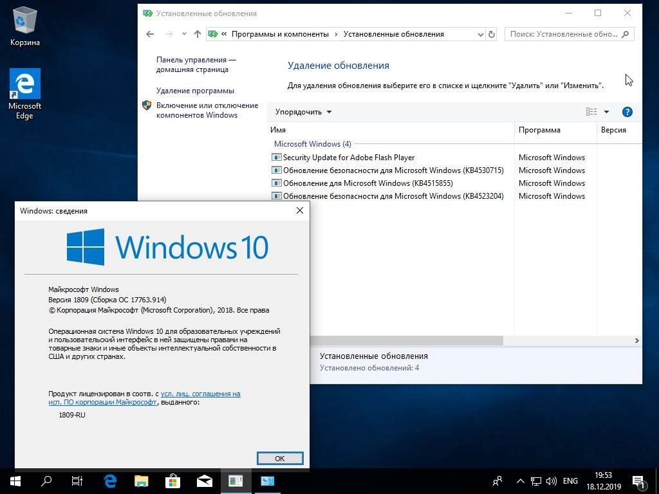The height and width of the screenshot is (494, 659).
Task: Close the Windows: сведения dialog
Action: click(x=300, y=210)
